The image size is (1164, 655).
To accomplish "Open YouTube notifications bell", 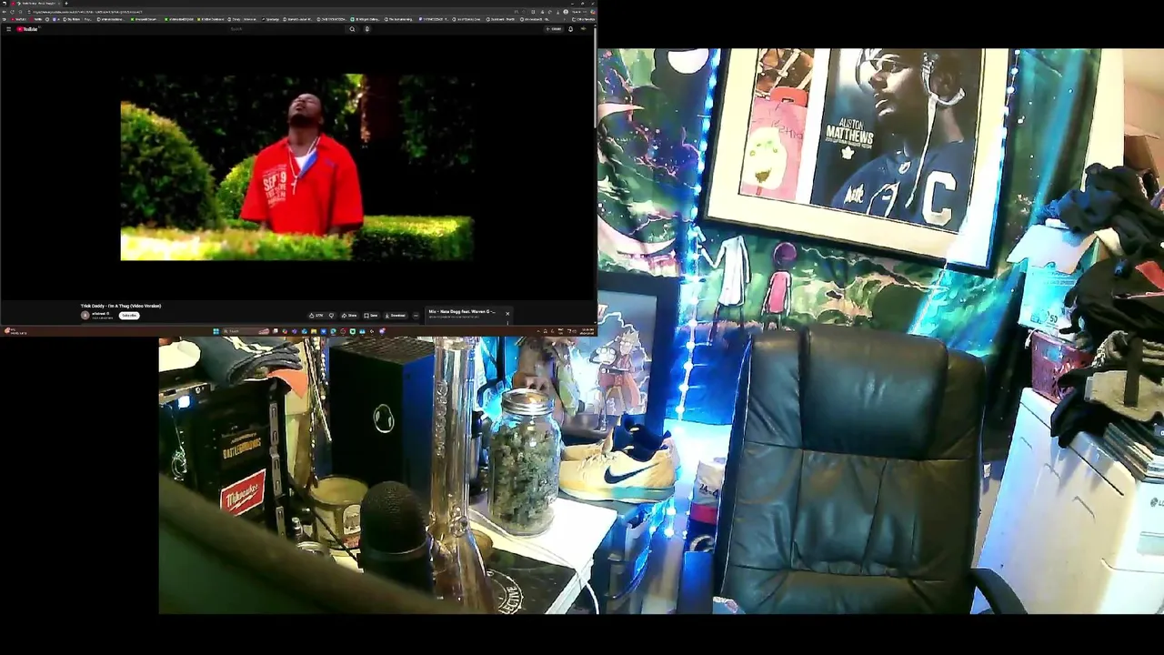I will click(x=571, y=29).
